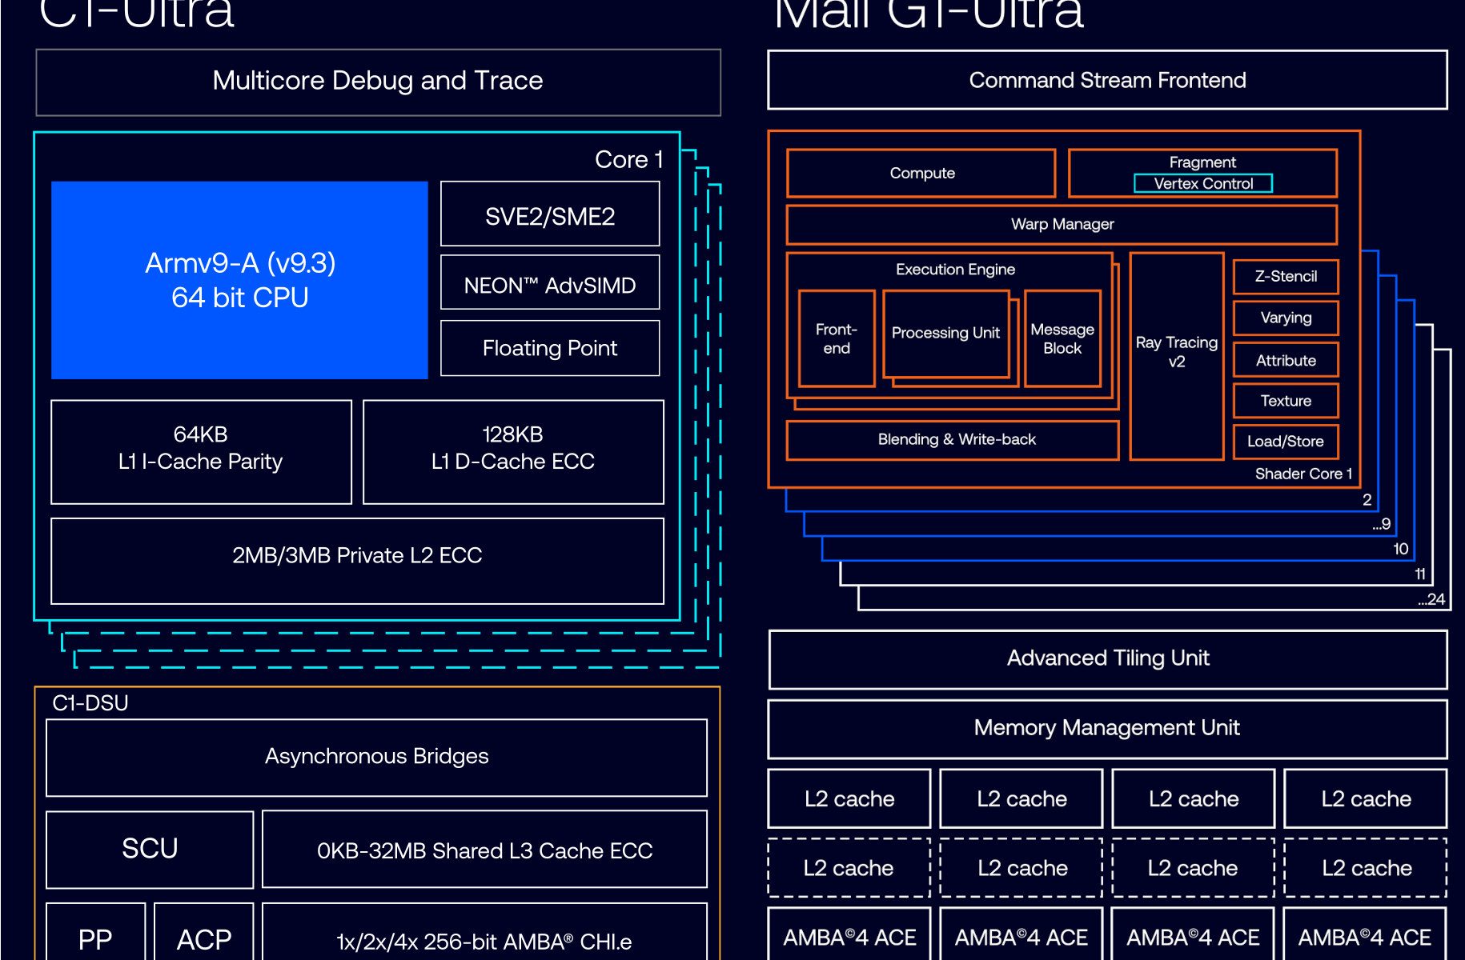Click the Message Block box
This screenshot has width=1465, height=960.
coord(1062,338)
